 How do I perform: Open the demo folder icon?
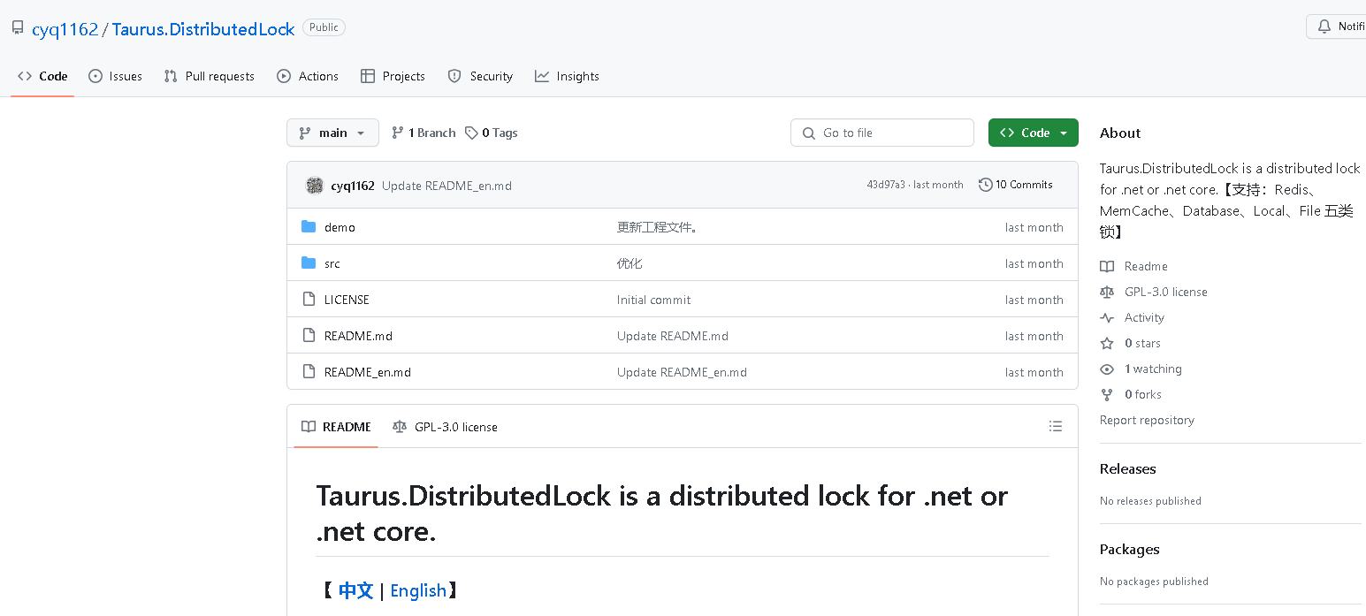(x=308, y=226)
